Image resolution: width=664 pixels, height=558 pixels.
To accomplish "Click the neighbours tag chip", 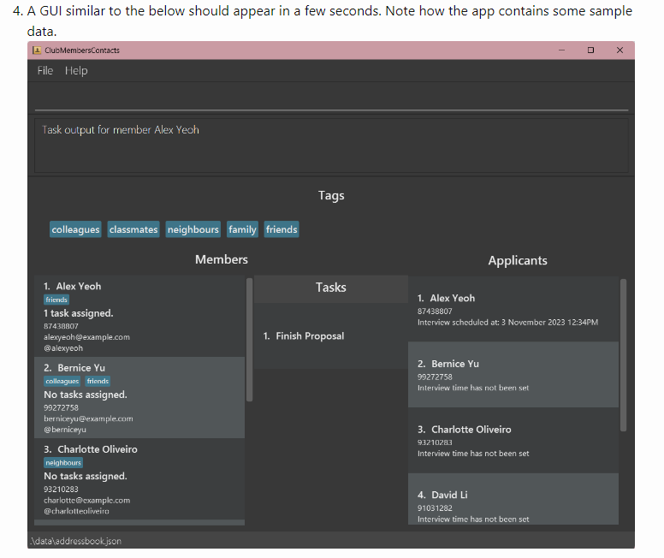I will tap(193, 229).
